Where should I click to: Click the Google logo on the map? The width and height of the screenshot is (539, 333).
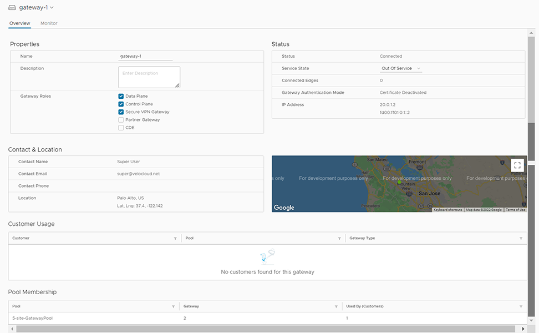[x=283, y=207]
